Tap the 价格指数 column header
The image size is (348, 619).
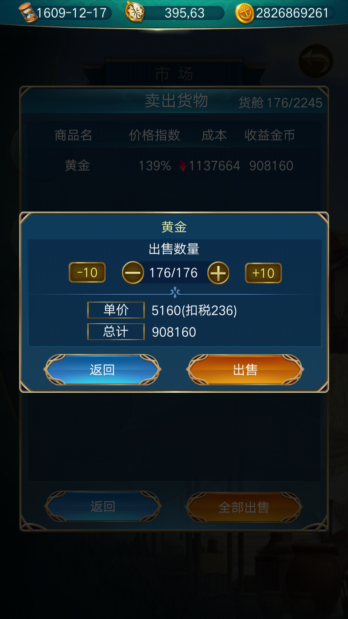pos(154,135)
